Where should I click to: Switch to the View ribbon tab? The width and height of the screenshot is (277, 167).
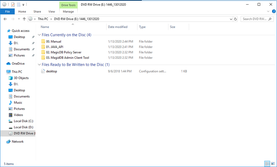[52, 11]
